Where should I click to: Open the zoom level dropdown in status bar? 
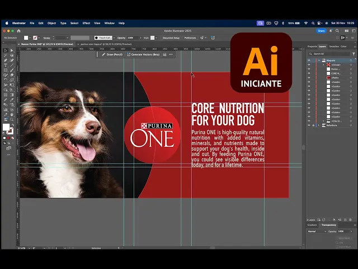tap(29, 248)
